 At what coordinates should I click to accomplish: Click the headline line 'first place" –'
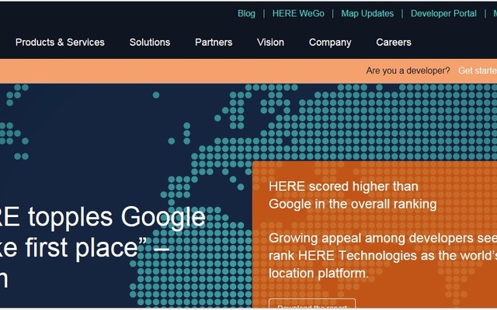pyautogui.click(x=97, y=248)
